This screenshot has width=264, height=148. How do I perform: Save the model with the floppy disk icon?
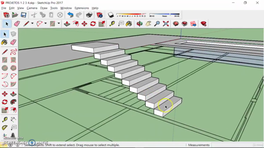[24, 15]
